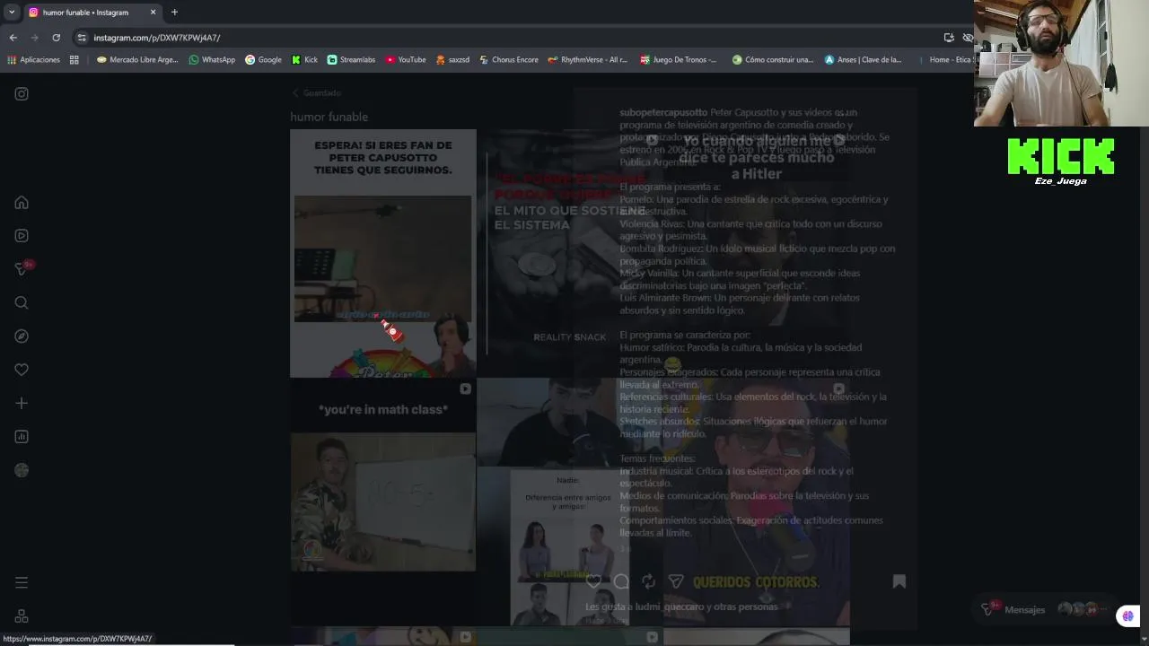The height and width of the screenshot is (646, 1149).
Task: Open the tab search dropdown arrow
Action: 11,13
